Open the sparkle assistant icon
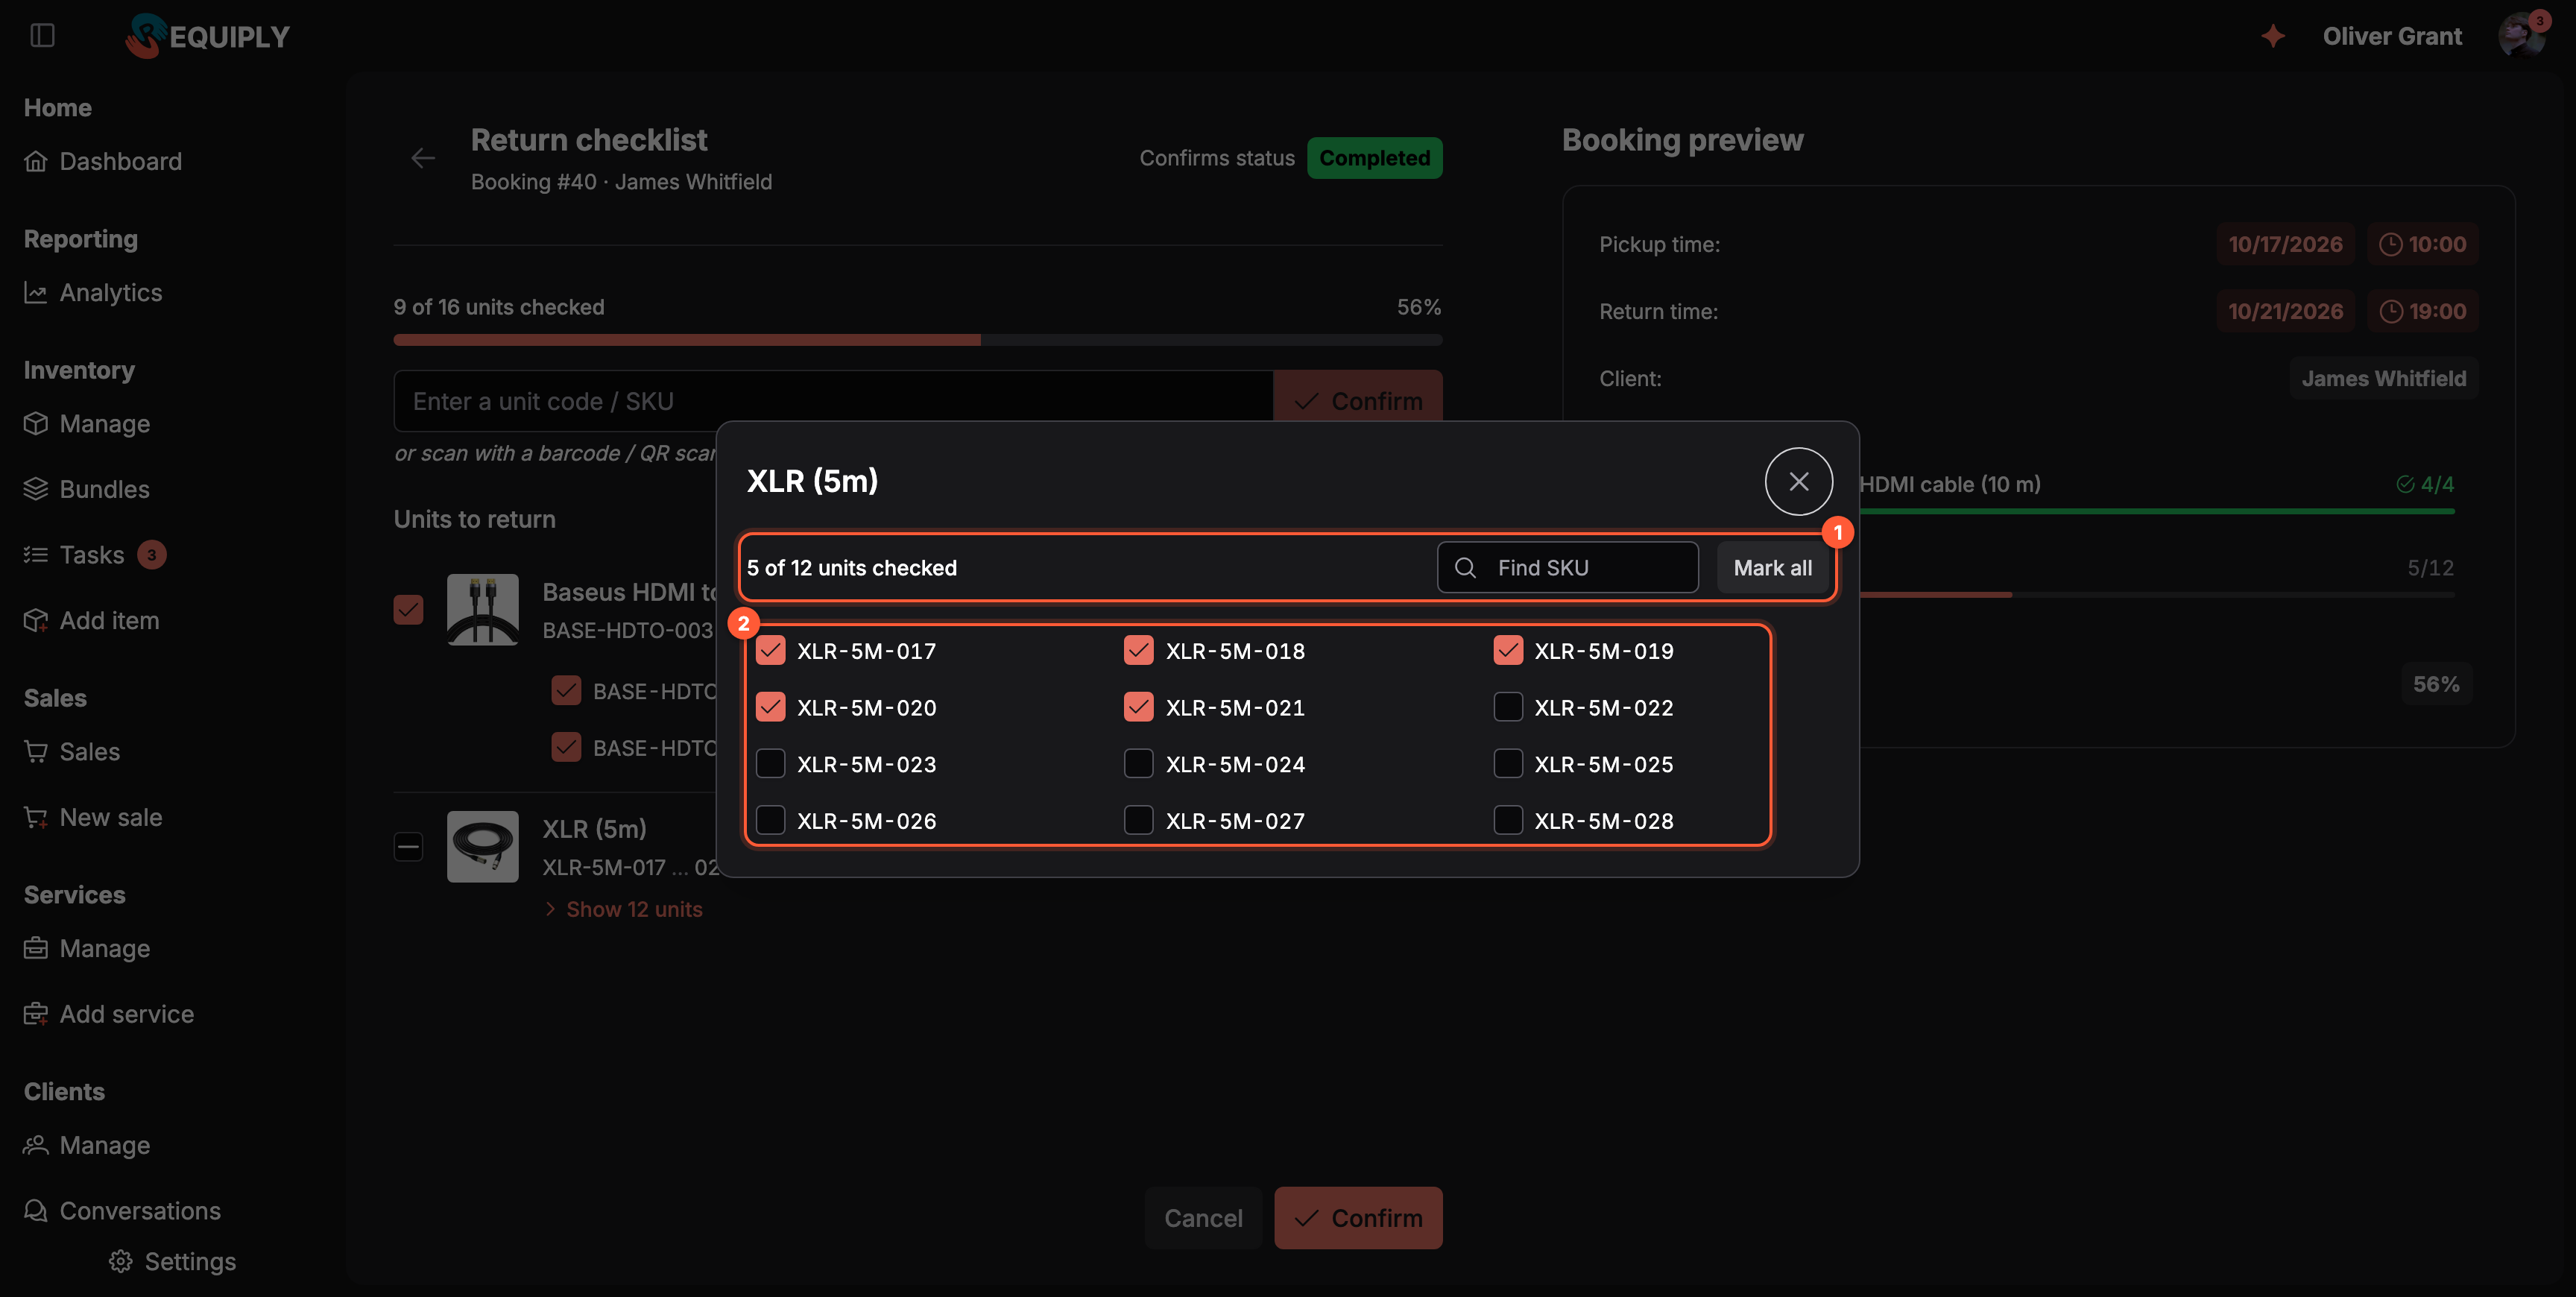This screenshot has width=2576, height=1297. 2273,36
